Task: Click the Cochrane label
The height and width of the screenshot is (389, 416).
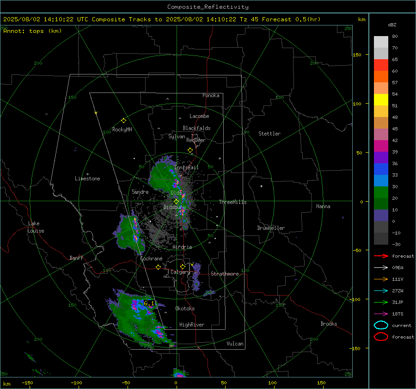Action: [151, 259]
